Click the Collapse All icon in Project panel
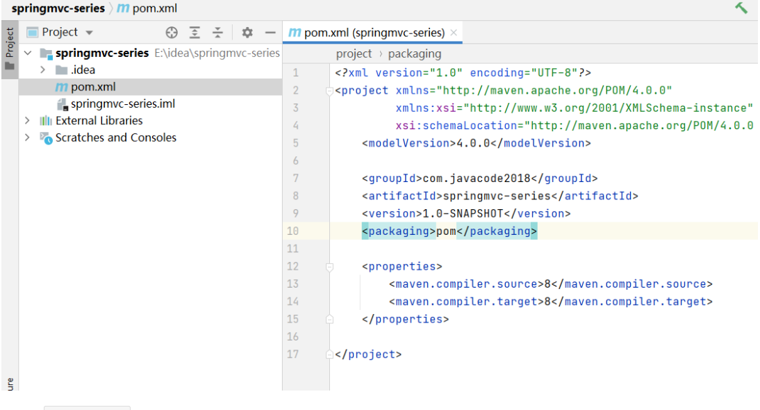This screenshot has width=760, height=410. pyautogui.click(x=218, y=33)
